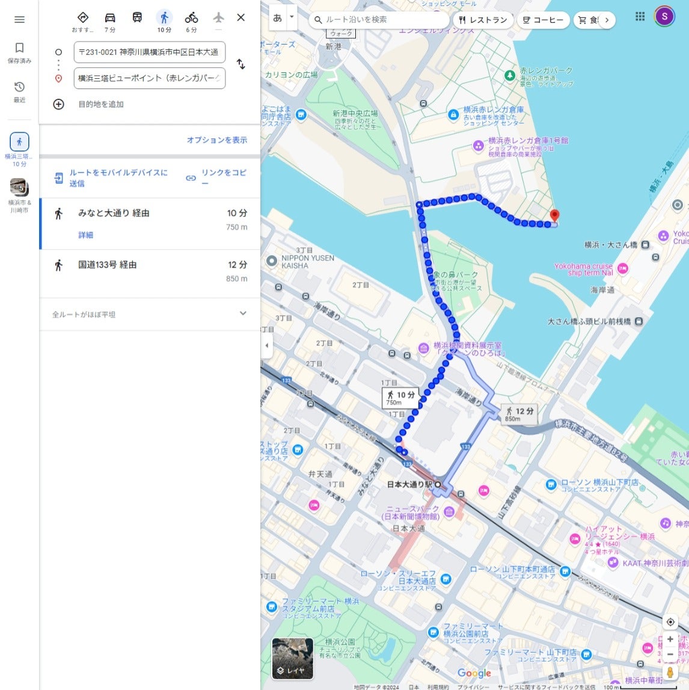
Task: Select walking travel mode
Action: point(164,18)
